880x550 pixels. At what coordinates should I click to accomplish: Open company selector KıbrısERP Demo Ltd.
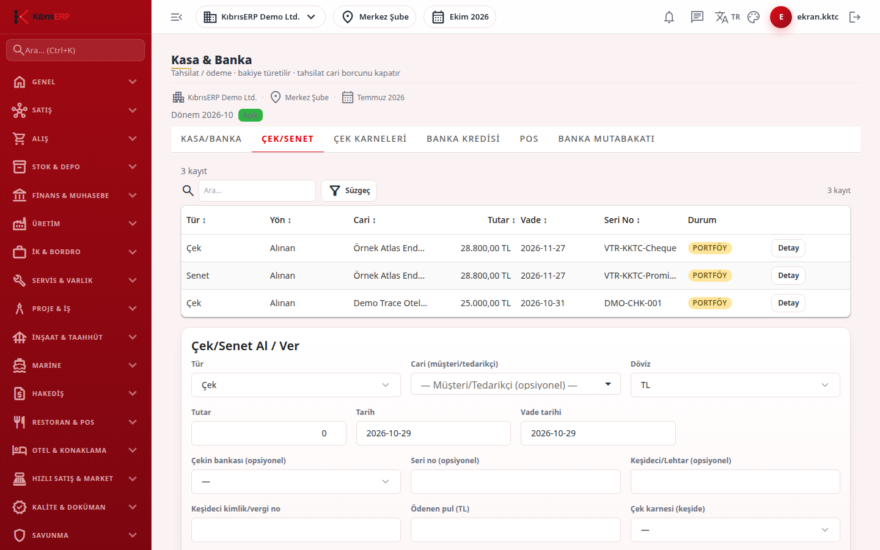pyautogui.click(x=260, y=17)
